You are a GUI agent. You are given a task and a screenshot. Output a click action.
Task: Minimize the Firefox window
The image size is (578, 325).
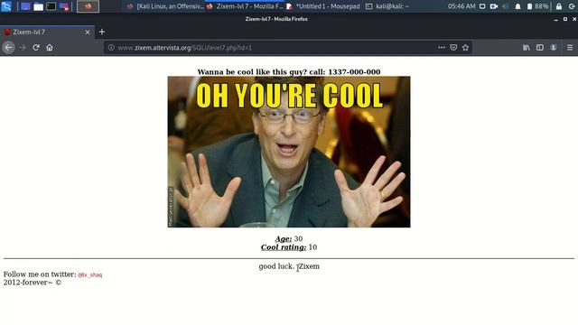[555, 19]
